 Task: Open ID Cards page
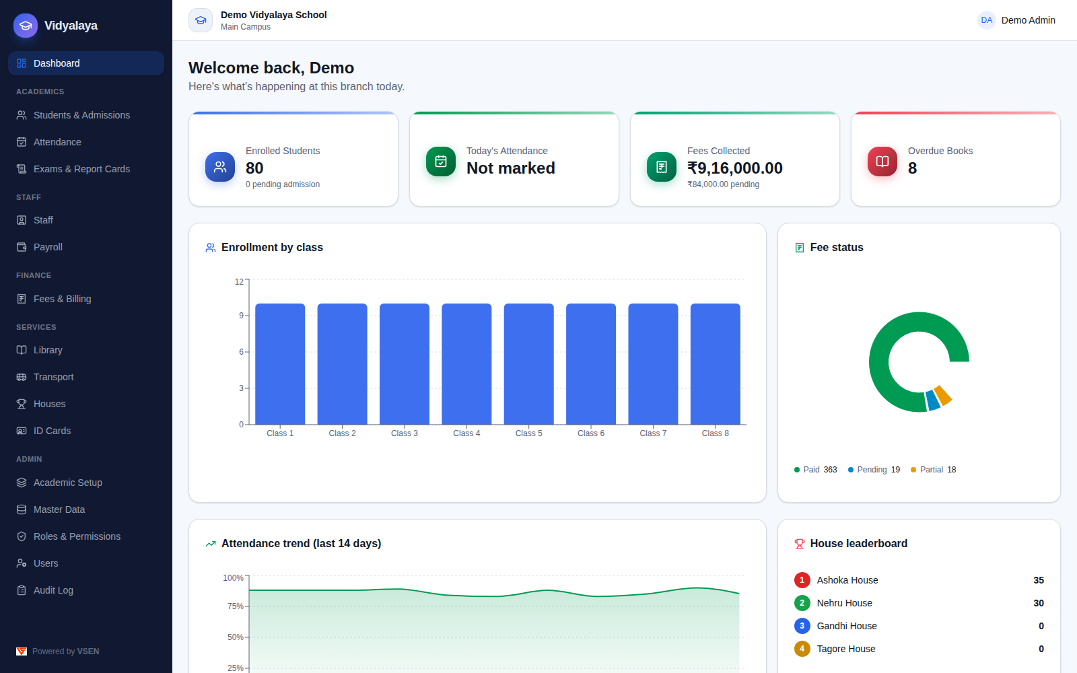pyautogui.click(x=86, y=431)
